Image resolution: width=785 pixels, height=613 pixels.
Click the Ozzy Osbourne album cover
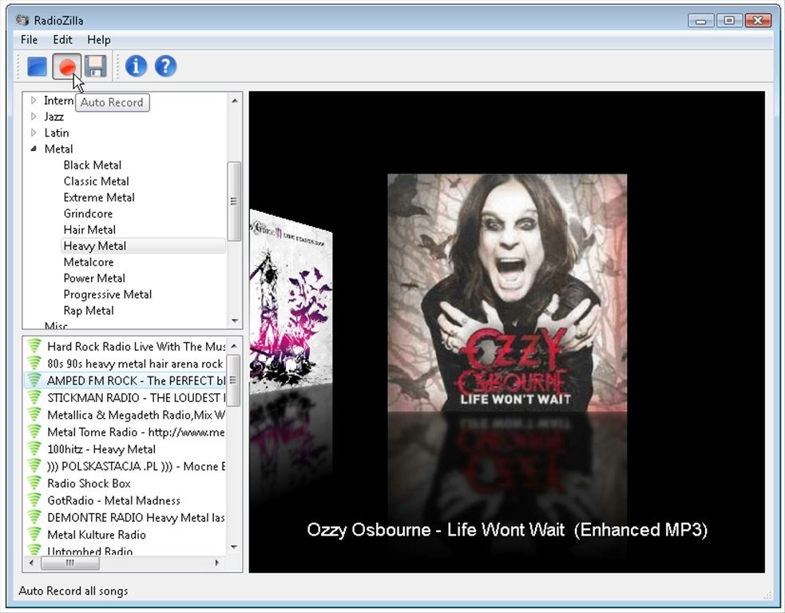coord(507,293)
